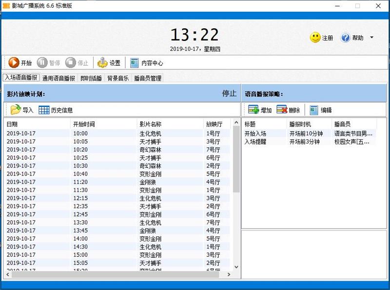Viewport: 390px width, 290px height.
Task: Start broadcasting with the 开始 play icon
Action: (14, 63)
